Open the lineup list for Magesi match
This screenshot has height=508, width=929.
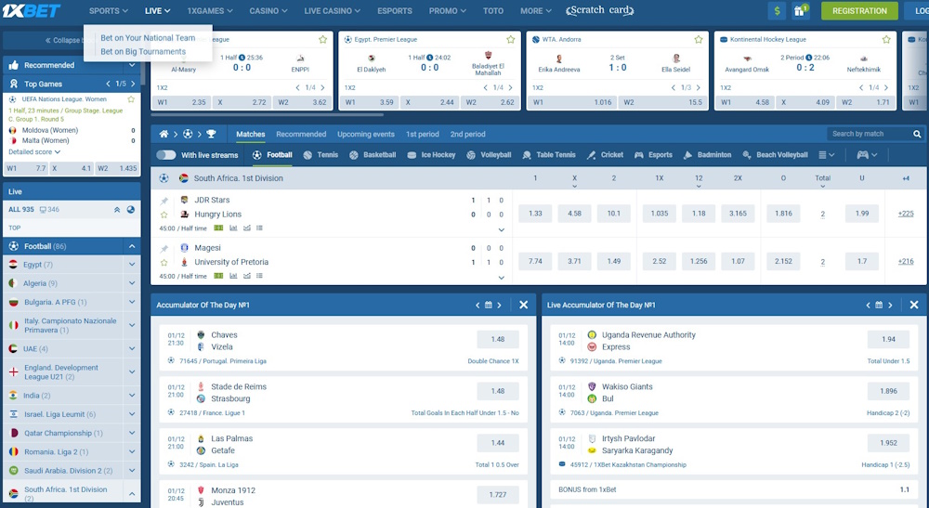point(259,276)
